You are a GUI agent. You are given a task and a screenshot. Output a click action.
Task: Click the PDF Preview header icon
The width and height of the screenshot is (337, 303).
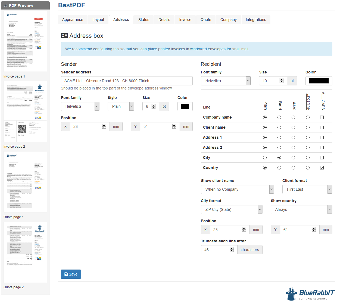[6, 5]
